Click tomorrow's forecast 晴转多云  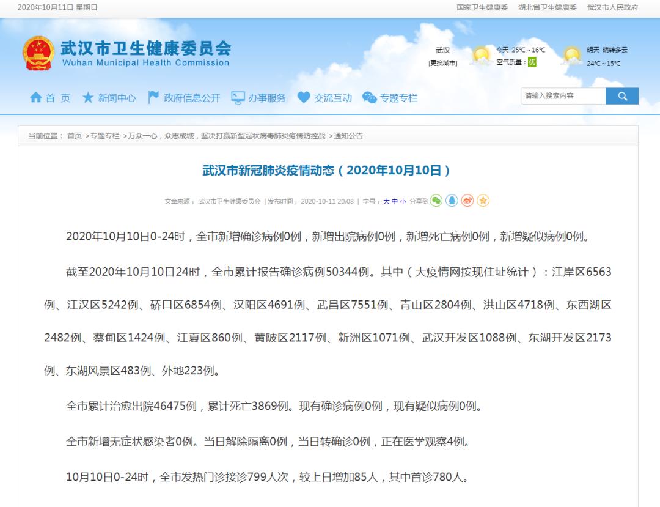click(615, 50)
